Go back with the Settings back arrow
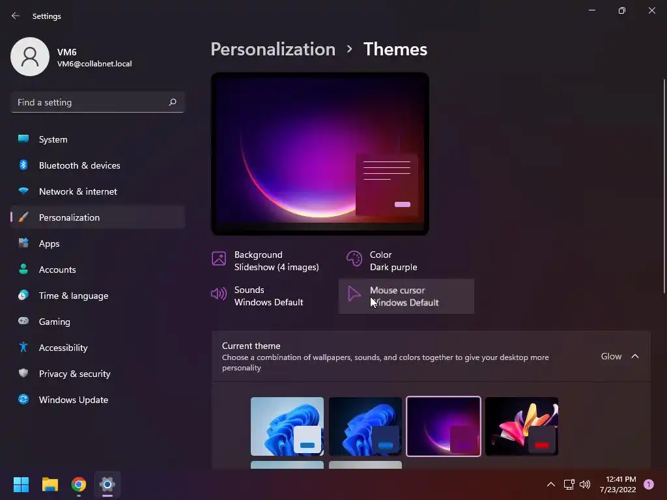Viewport: 667px width, 500px height. pos(16,16)
